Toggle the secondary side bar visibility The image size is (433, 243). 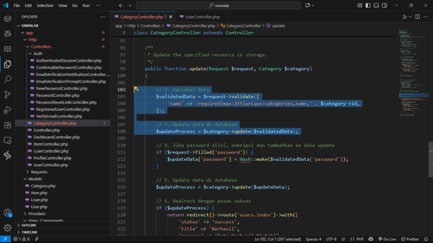click(x=385, y=5)
